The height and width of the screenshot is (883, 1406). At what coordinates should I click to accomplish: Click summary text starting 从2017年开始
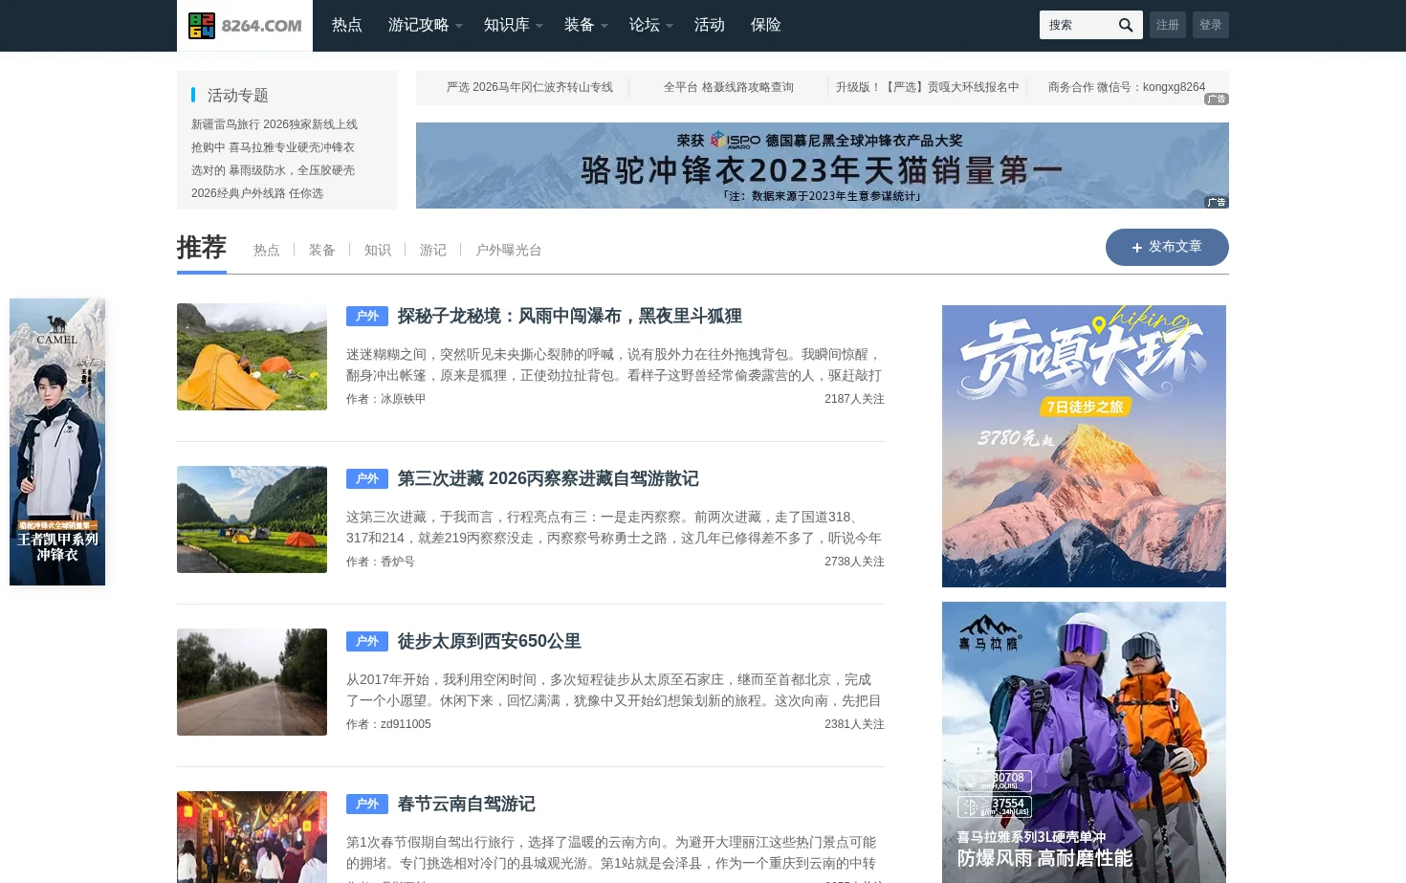pos(614,690)
